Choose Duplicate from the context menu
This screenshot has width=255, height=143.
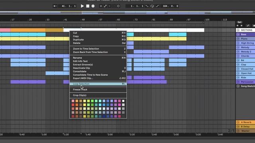(x=98, y=40)
